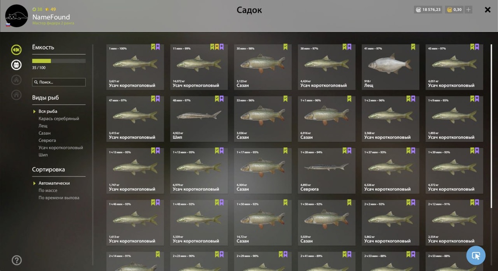Click the selection cursor round blue button
This screenshot has width=498, height=271.
(x=476, y=255)
